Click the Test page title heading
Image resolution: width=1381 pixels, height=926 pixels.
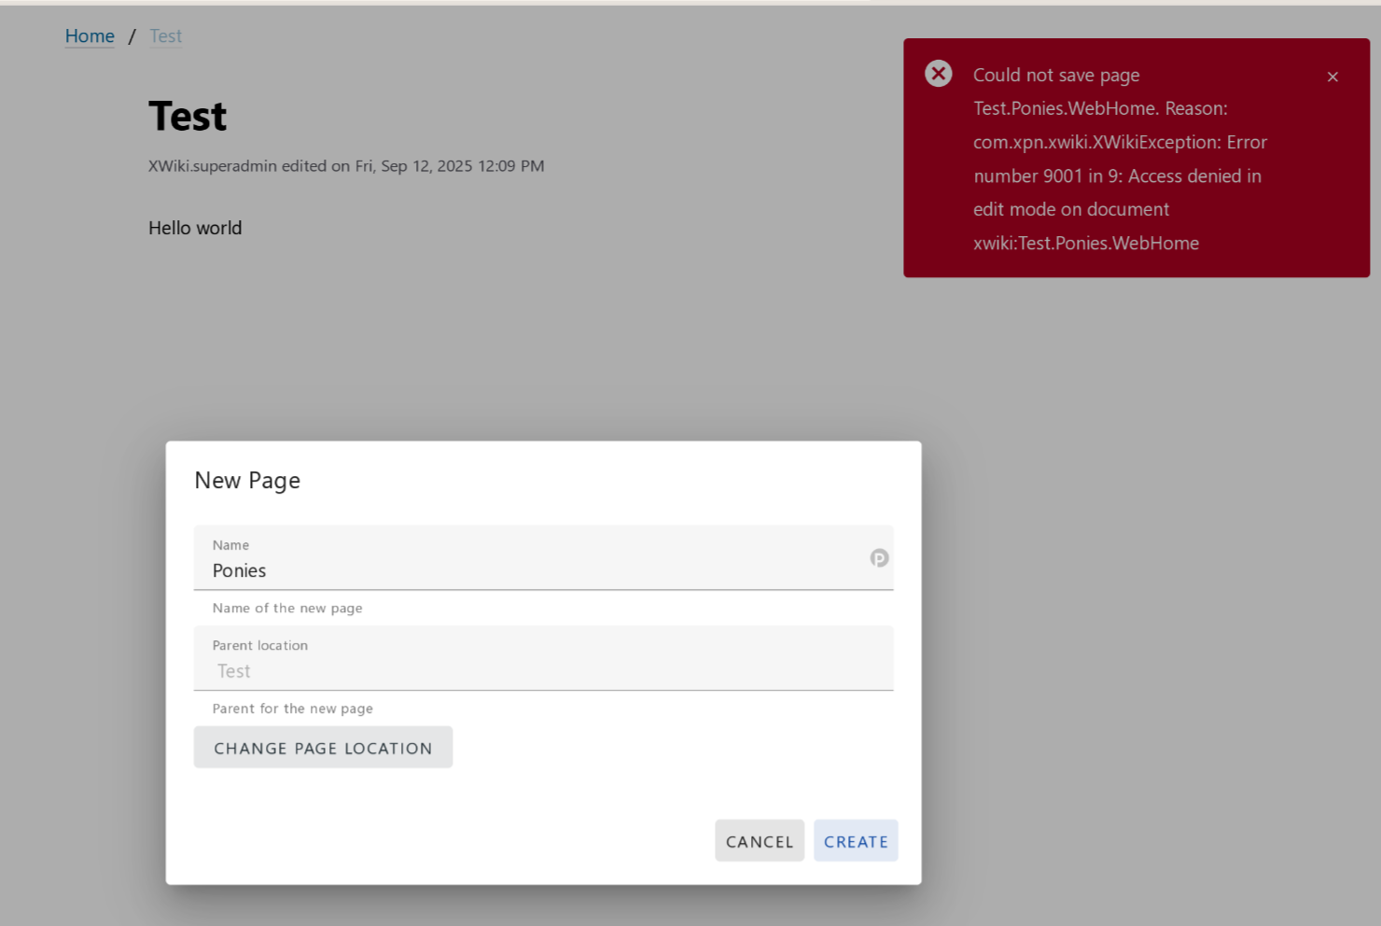click(x=188, y=117)
